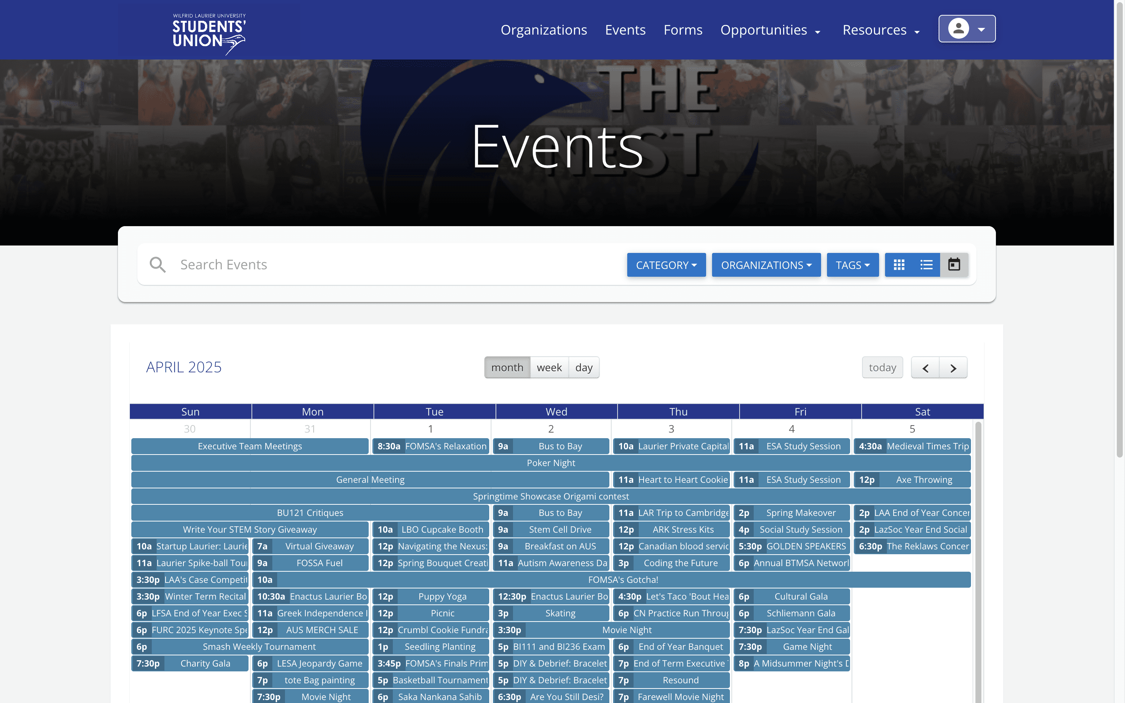Click the today button
Image resolution: width=1125 pixels, height=703 pixels.
coord(882,368)
